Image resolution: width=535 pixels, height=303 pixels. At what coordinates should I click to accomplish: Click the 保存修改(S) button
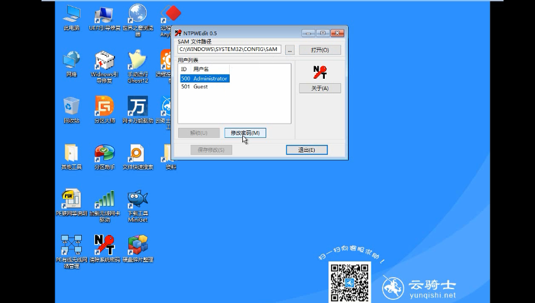[211, 150]
